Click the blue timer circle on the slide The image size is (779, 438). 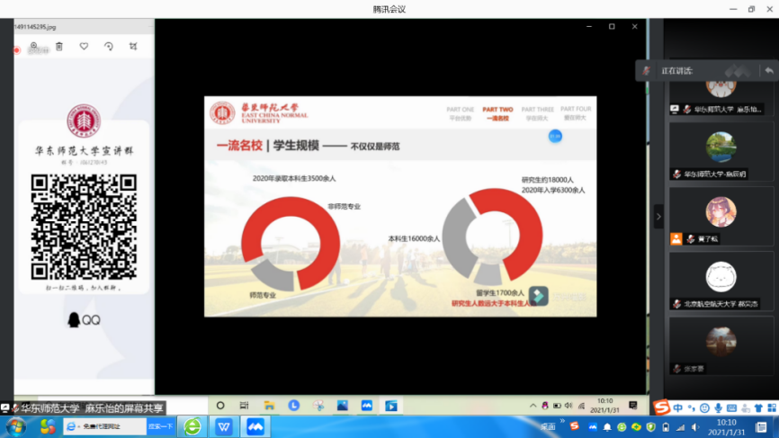click(x=555, y=136)
